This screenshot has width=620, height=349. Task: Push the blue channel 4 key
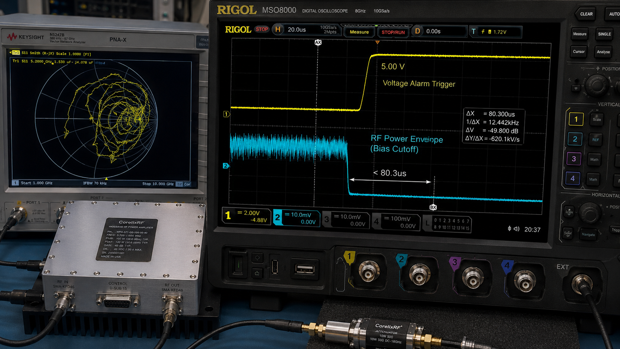pos(573,179)
